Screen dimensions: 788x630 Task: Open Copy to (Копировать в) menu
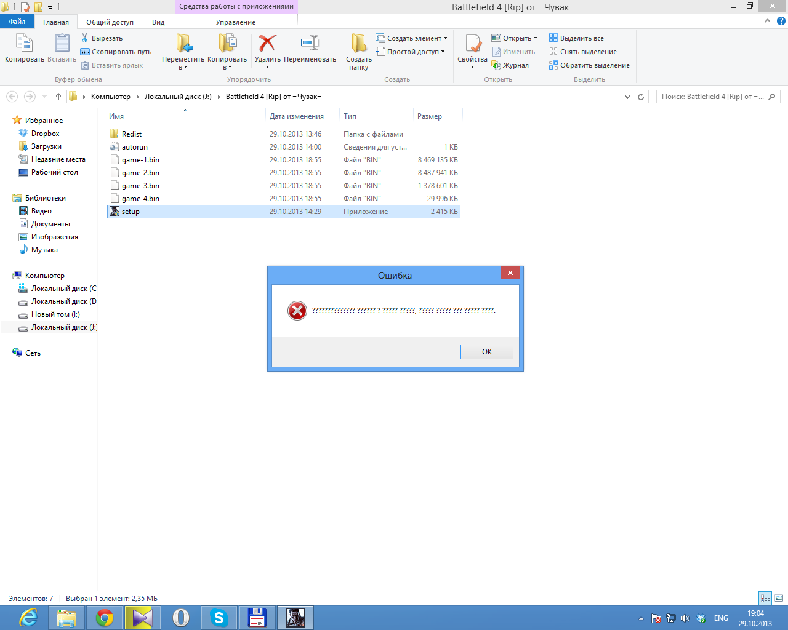point(227,52)
